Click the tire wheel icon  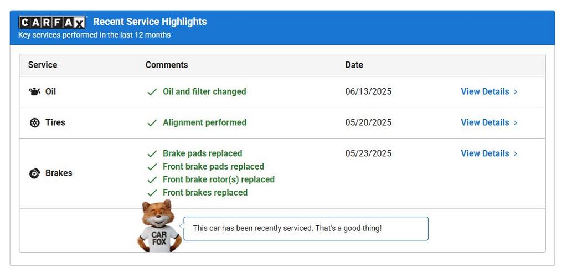(x=34, y=122)
